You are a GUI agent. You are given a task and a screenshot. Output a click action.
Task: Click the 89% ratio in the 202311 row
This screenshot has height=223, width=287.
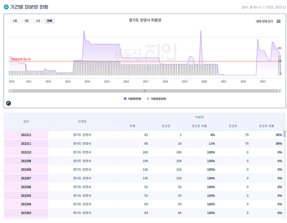279,143
